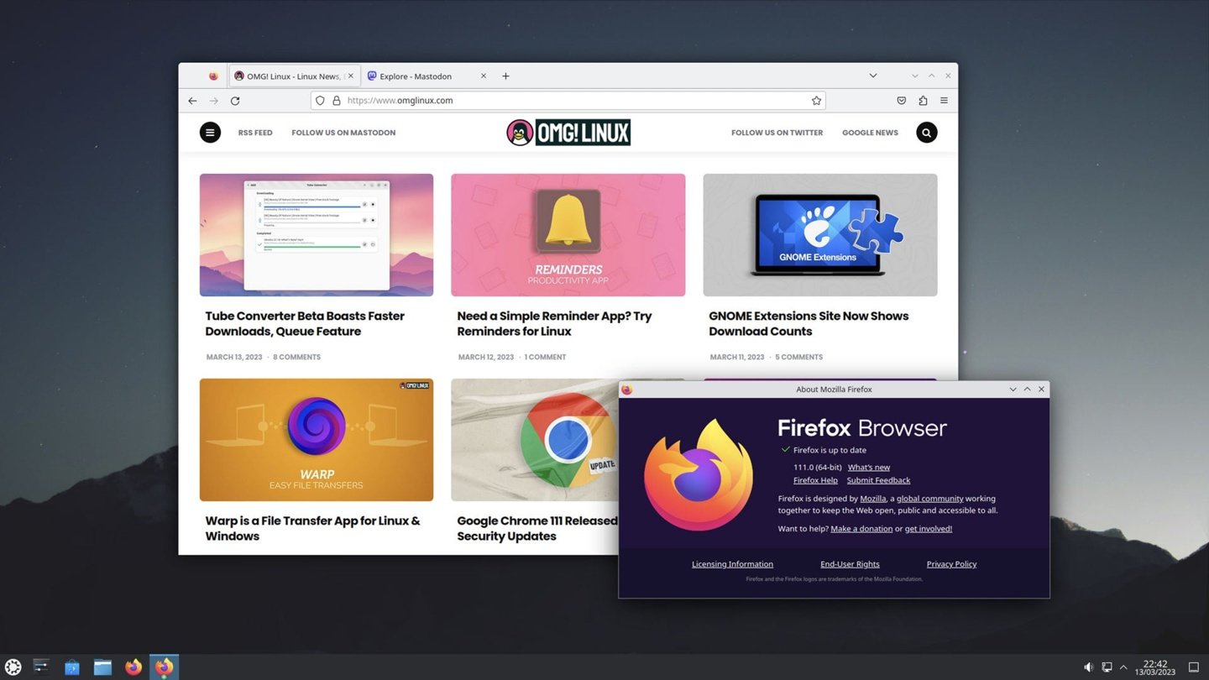
Task: Click the browser forward arrow
Action: 213,101
